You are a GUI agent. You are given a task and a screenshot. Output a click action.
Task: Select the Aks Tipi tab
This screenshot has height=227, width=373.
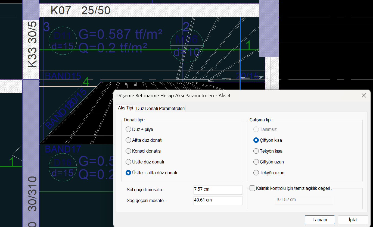click(125, 108)
